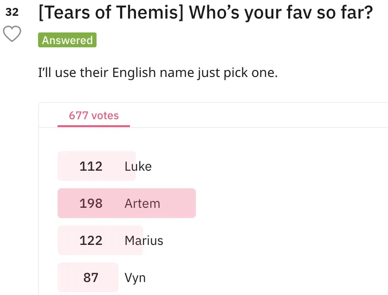Screen dimensions: 388x295
Task: Select the 677 votes tab
Action: (94, 115)
